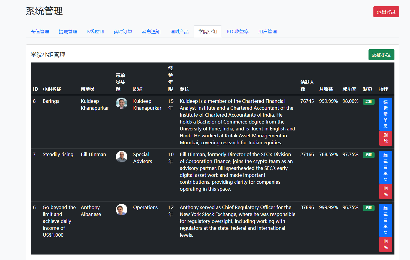This screenshot has height=260, width=410.
Task: Click the success rate '97.75%'
Action: [x=350, y=154]
